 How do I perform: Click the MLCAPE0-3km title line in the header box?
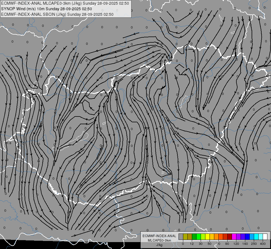pos(65,3)
